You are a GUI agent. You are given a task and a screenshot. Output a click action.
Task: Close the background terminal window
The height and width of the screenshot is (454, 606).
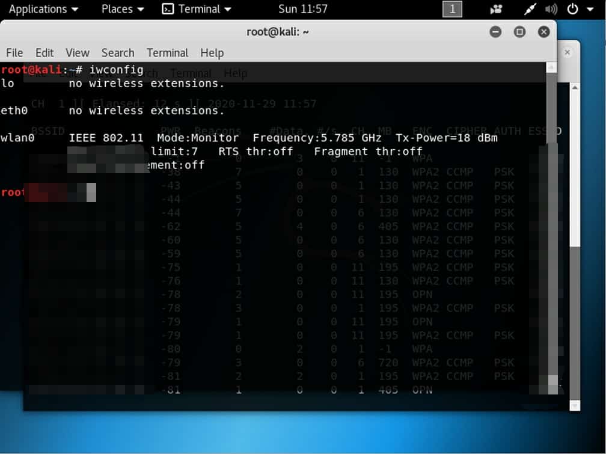coord(567,52)
